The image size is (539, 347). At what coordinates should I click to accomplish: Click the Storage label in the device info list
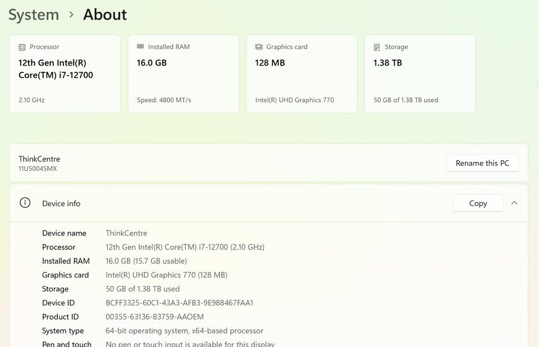pyautogui.click(x=56, y=289)
